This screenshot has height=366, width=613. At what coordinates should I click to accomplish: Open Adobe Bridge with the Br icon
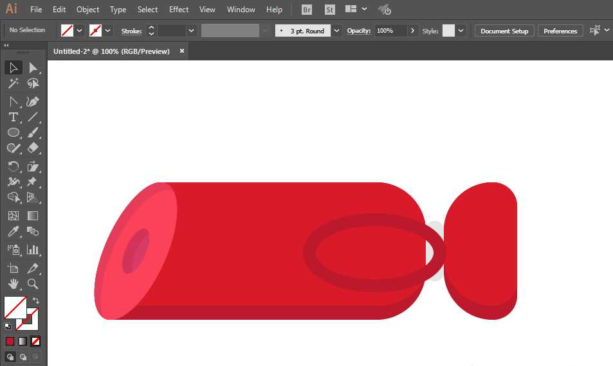click(307, 10)
